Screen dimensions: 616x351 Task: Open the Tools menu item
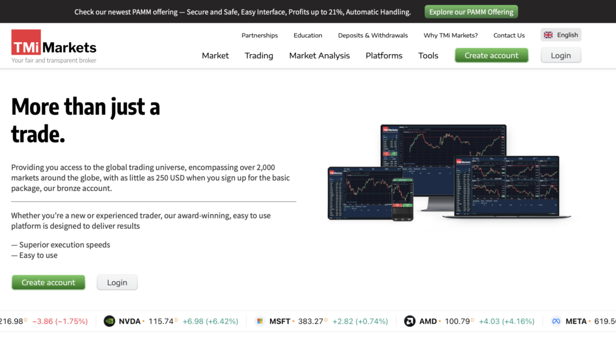pyautogui.click(x=428, y=55)
